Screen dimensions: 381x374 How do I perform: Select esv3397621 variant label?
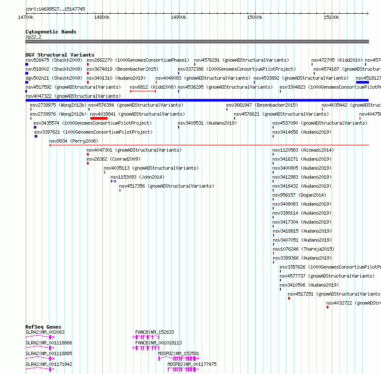(93, 132)
